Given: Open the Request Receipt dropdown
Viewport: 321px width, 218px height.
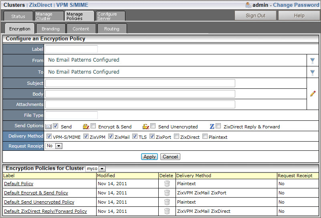Looking at the screenshot, I should [x=54, y=146].
